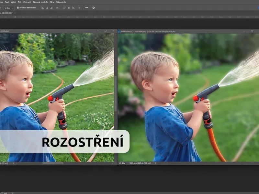The height and width of the screenshot is (194, 259).
Task: Expand the Vrstva auto-select dropdown
Action: 9,8
